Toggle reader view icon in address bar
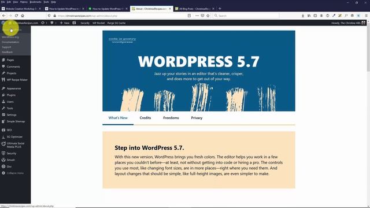 (x=189, y=16)
